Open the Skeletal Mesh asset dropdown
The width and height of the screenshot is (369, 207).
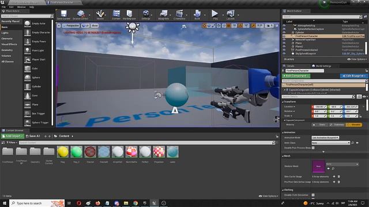342,164
